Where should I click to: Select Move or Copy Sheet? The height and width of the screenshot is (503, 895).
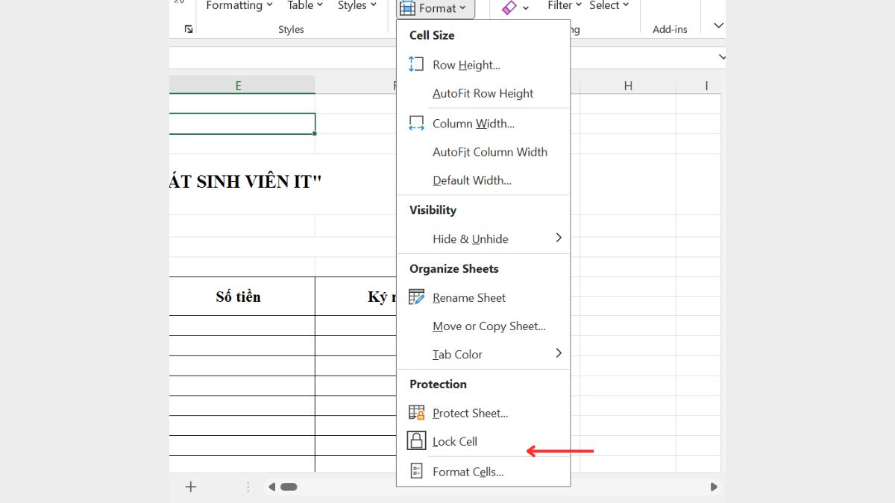click(489, 326)
